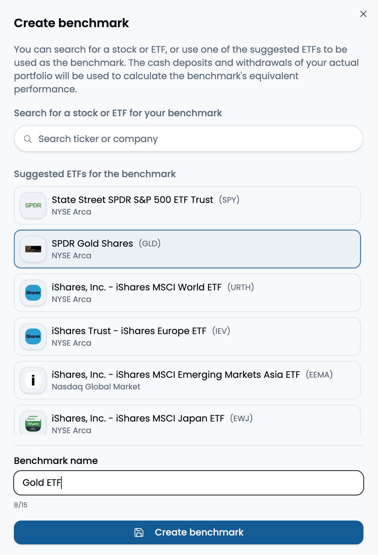This screenshot has height=555, width=378.
Task: Click the iShares logo beside URTH
Action: tap(33, 293)
